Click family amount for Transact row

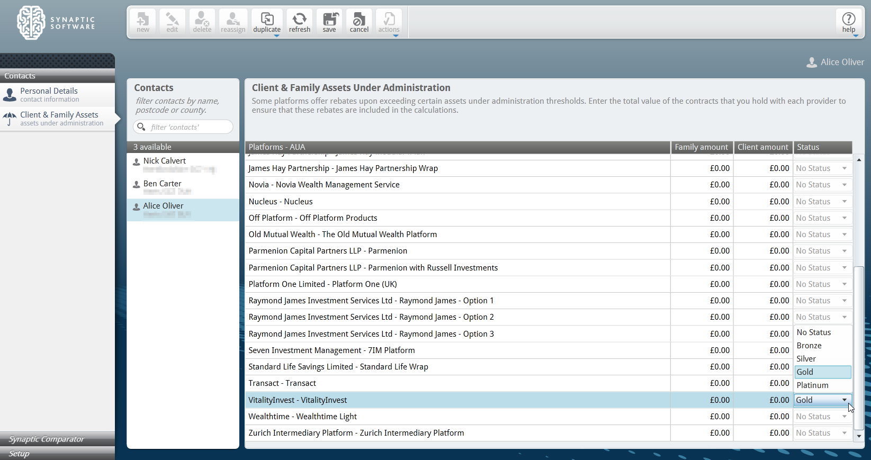coord(702,383)
